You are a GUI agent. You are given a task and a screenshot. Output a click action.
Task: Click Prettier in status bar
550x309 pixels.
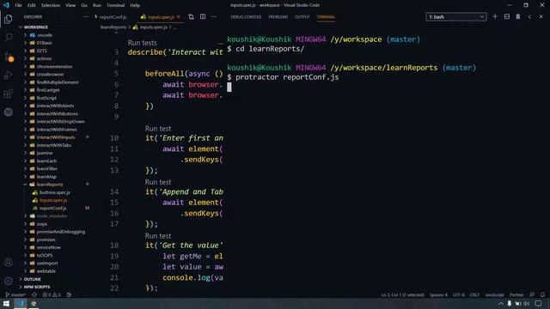click(x=516, y=294)
